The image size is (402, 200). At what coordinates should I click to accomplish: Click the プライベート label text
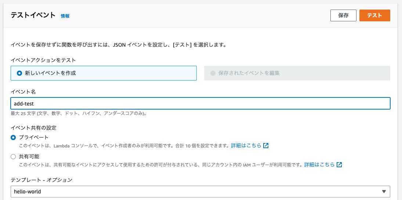(34, 137)
